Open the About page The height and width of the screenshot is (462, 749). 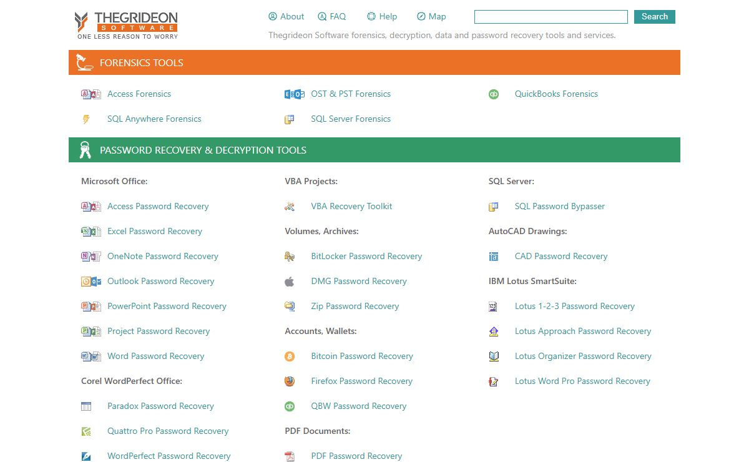pos(286,17)
